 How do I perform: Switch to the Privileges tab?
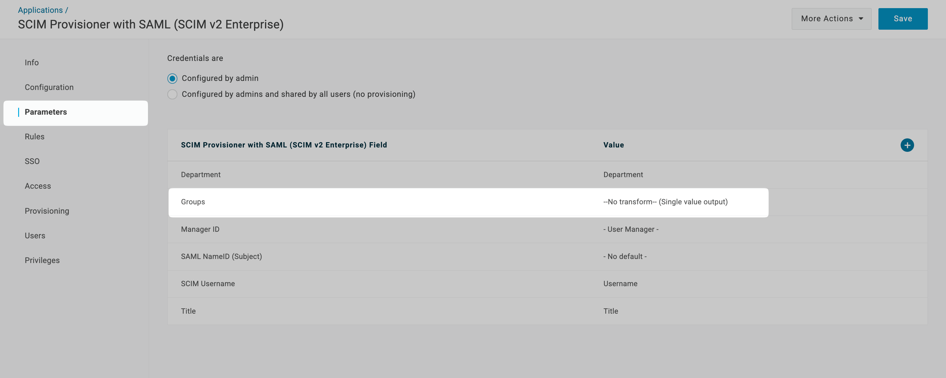coord(42,260)
